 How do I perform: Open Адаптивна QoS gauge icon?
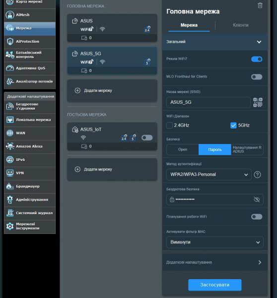pos(10,68)
